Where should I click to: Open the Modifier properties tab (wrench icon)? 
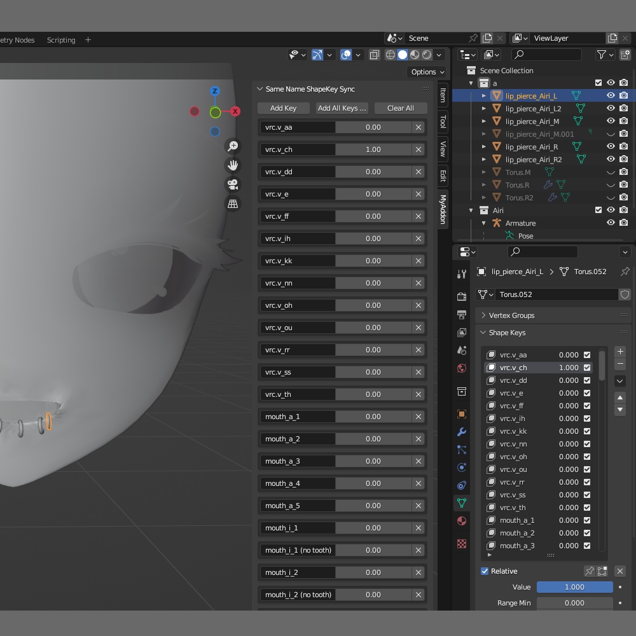pos(462,432)
